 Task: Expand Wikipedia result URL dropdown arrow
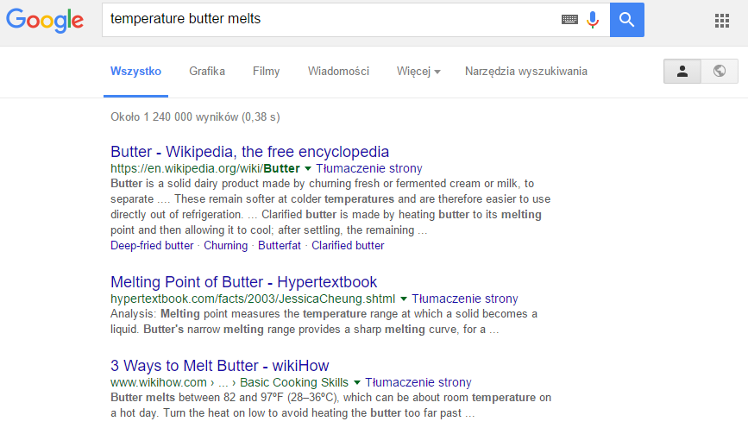(308, 169)
